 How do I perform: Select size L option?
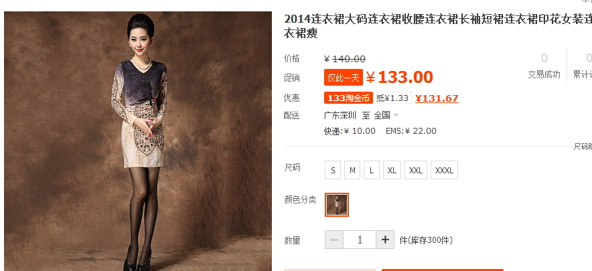click(372, 170)
